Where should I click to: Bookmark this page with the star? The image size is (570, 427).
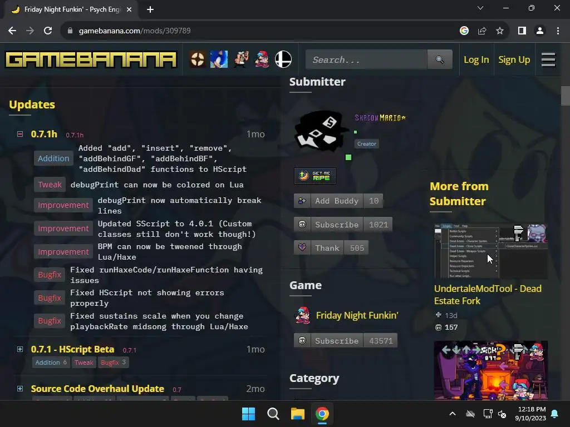coord(500,31)
